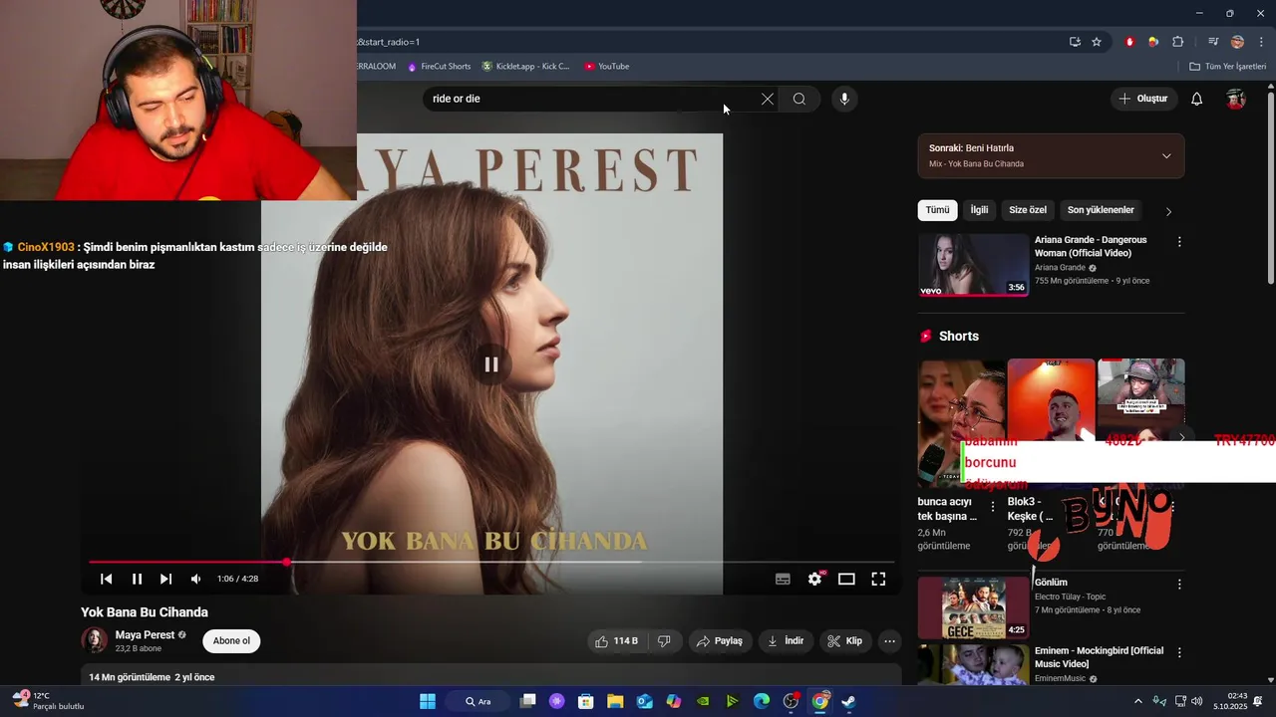Select the Son yüklenenler filter chip
This screenshot has width=1276, height=717.
tap(1101, 210)
